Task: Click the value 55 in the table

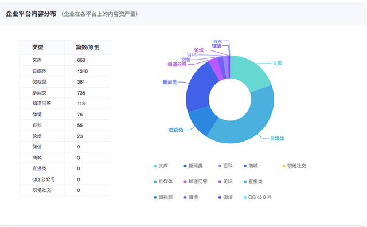Action: 80,126
